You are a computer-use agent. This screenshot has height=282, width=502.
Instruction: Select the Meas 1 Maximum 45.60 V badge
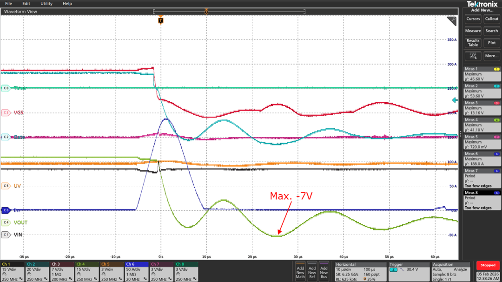482,74
